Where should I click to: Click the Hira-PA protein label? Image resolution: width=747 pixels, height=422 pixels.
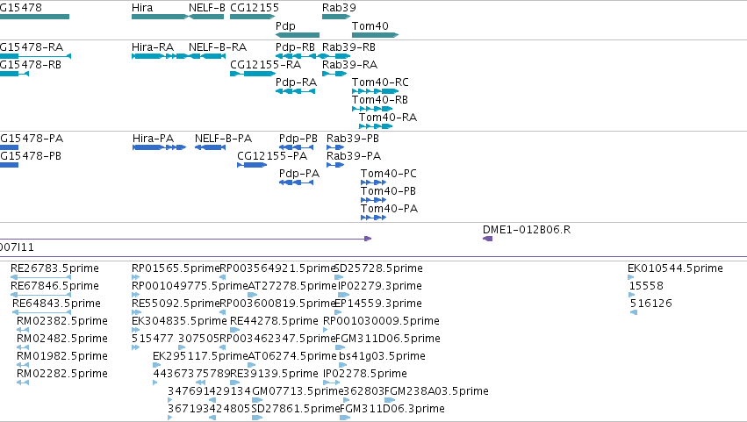coord(153,139)
